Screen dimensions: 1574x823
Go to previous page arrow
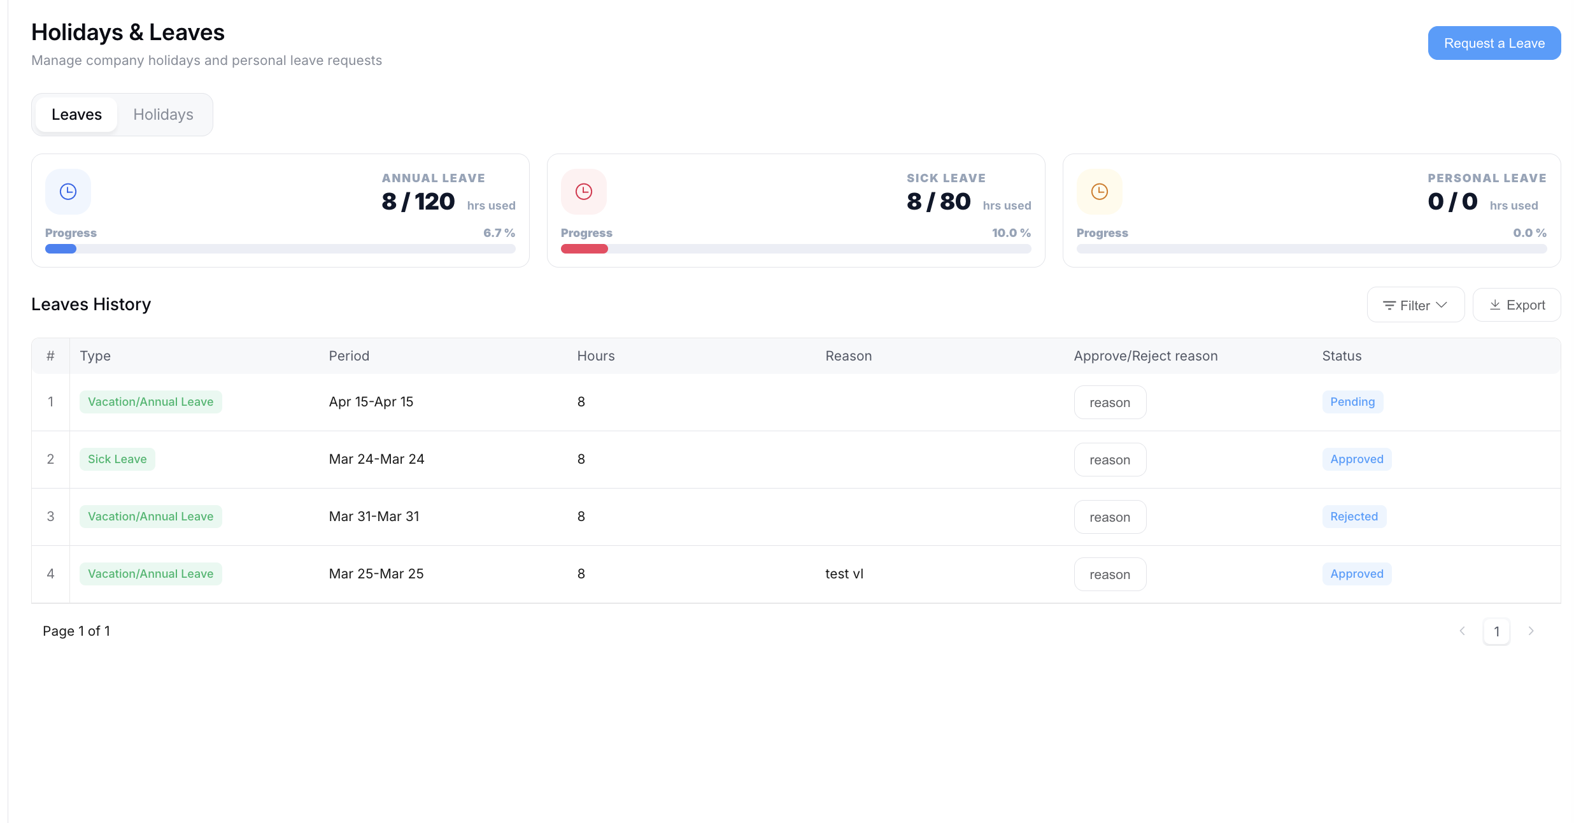1463,631
